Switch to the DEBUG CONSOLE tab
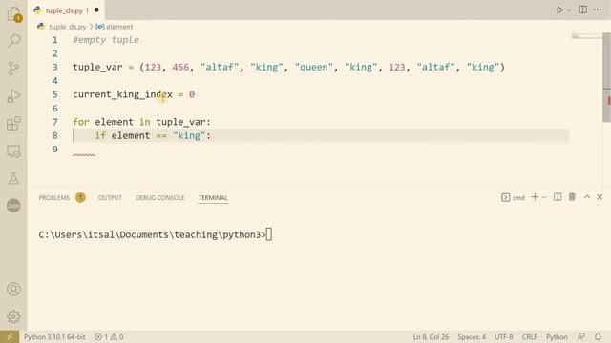Screen dimensions: 611x343 [x=159, y=198]
